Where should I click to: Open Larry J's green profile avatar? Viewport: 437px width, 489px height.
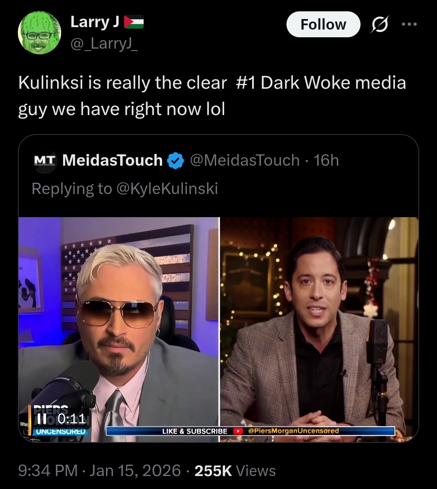pyautogui.click(x=39, y=32)
